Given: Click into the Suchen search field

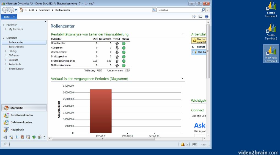Looking at the screenshot, I should tap(179, 10).
